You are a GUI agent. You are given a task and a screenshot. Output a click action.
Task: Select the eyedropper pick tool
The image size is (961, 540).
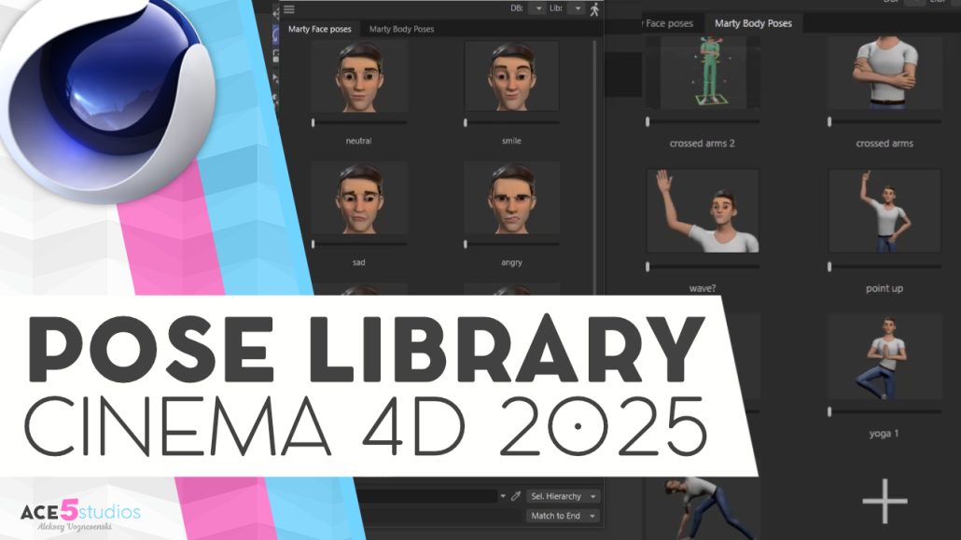(516, 495)
